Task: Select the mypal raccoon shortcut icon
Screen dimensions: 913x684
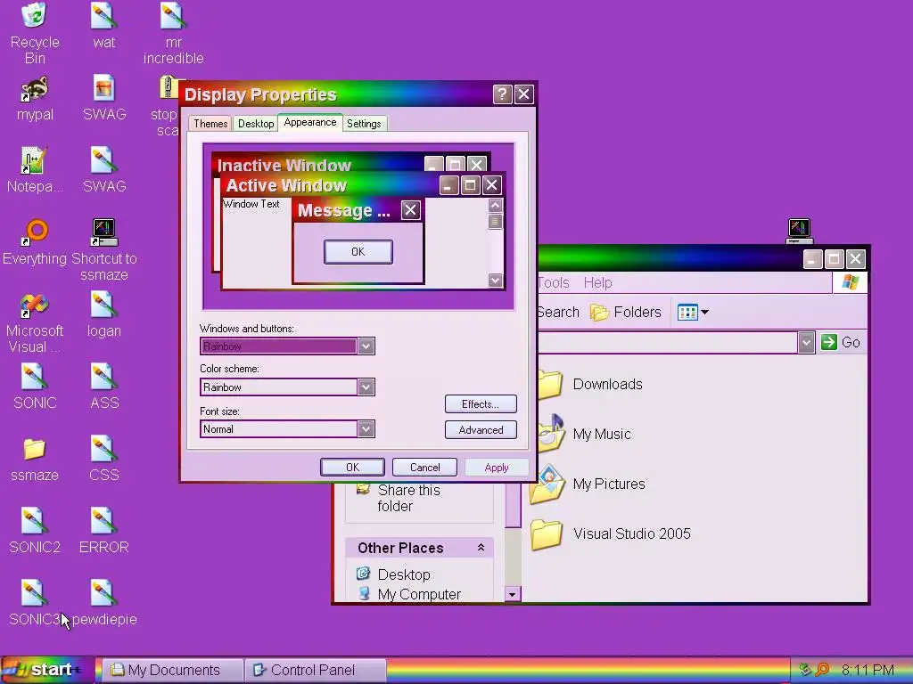Action: pos(35,88)
